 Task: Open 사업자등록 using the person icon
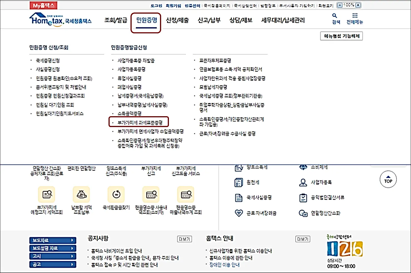(x=302, y=182)
